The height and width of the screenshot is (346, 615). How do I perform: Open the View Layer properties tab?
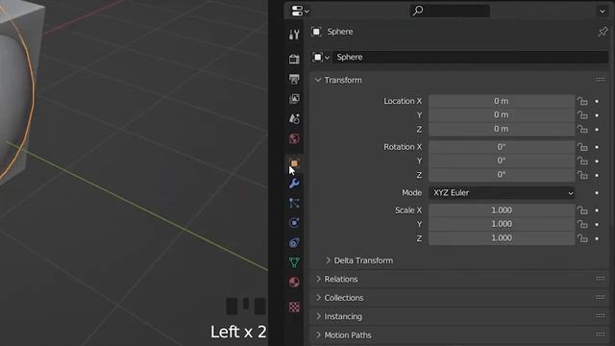(x=294, y=98)
